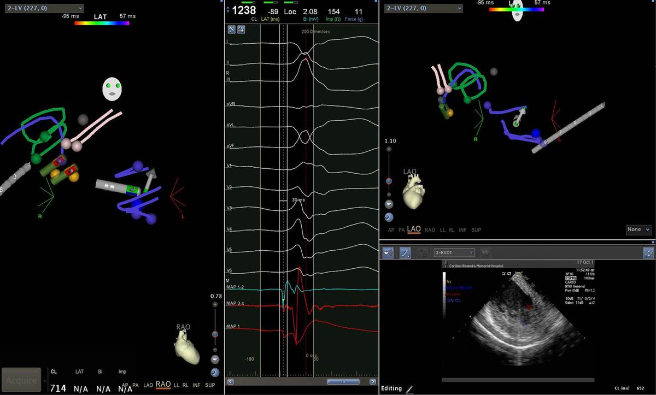Toggle PA view orientation on the left panel
656x395 pixels.
135,385
